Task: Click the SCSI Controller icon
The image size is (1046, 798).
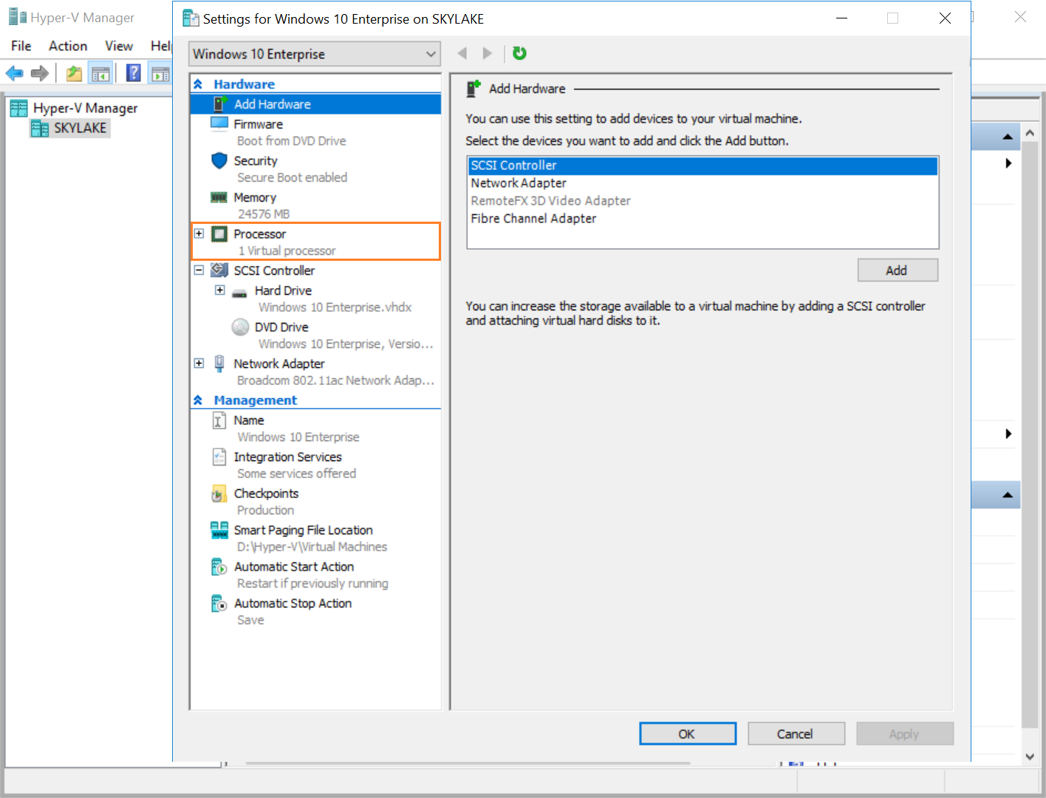Action: pyautogui.click(x=219, y=270)
